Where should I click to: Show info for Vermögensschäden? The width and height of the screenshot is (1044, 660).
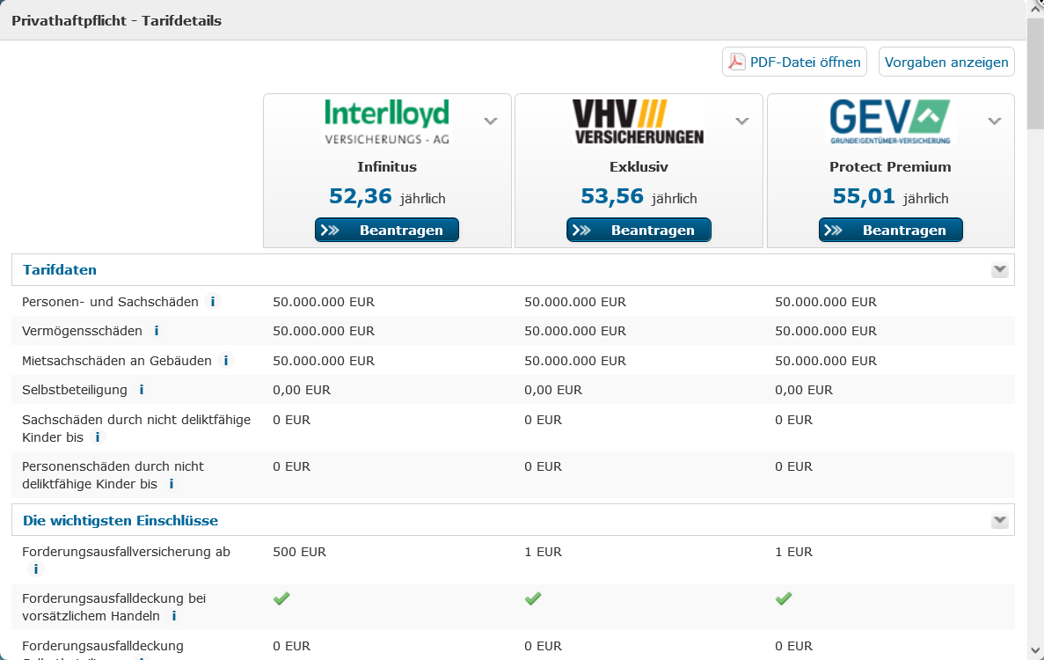click(157, 331)
